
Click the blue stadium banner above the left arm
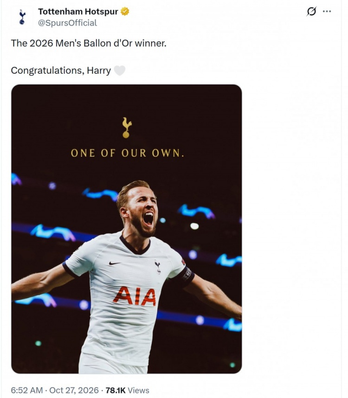click(x=53, y=232)
